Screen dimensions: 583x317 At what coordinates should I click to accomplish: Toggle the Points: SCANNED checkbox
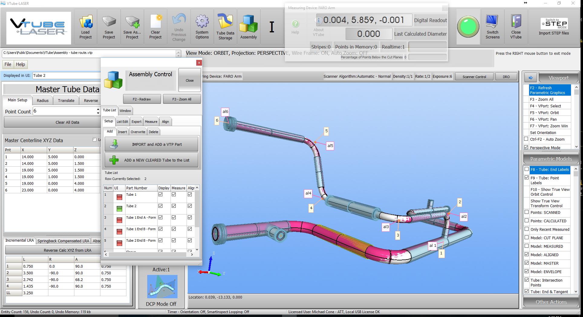(x=527, y=212)
